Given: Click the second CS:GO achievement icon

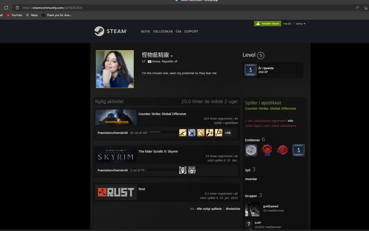Looking at the screenshot, I should [192, 133].
